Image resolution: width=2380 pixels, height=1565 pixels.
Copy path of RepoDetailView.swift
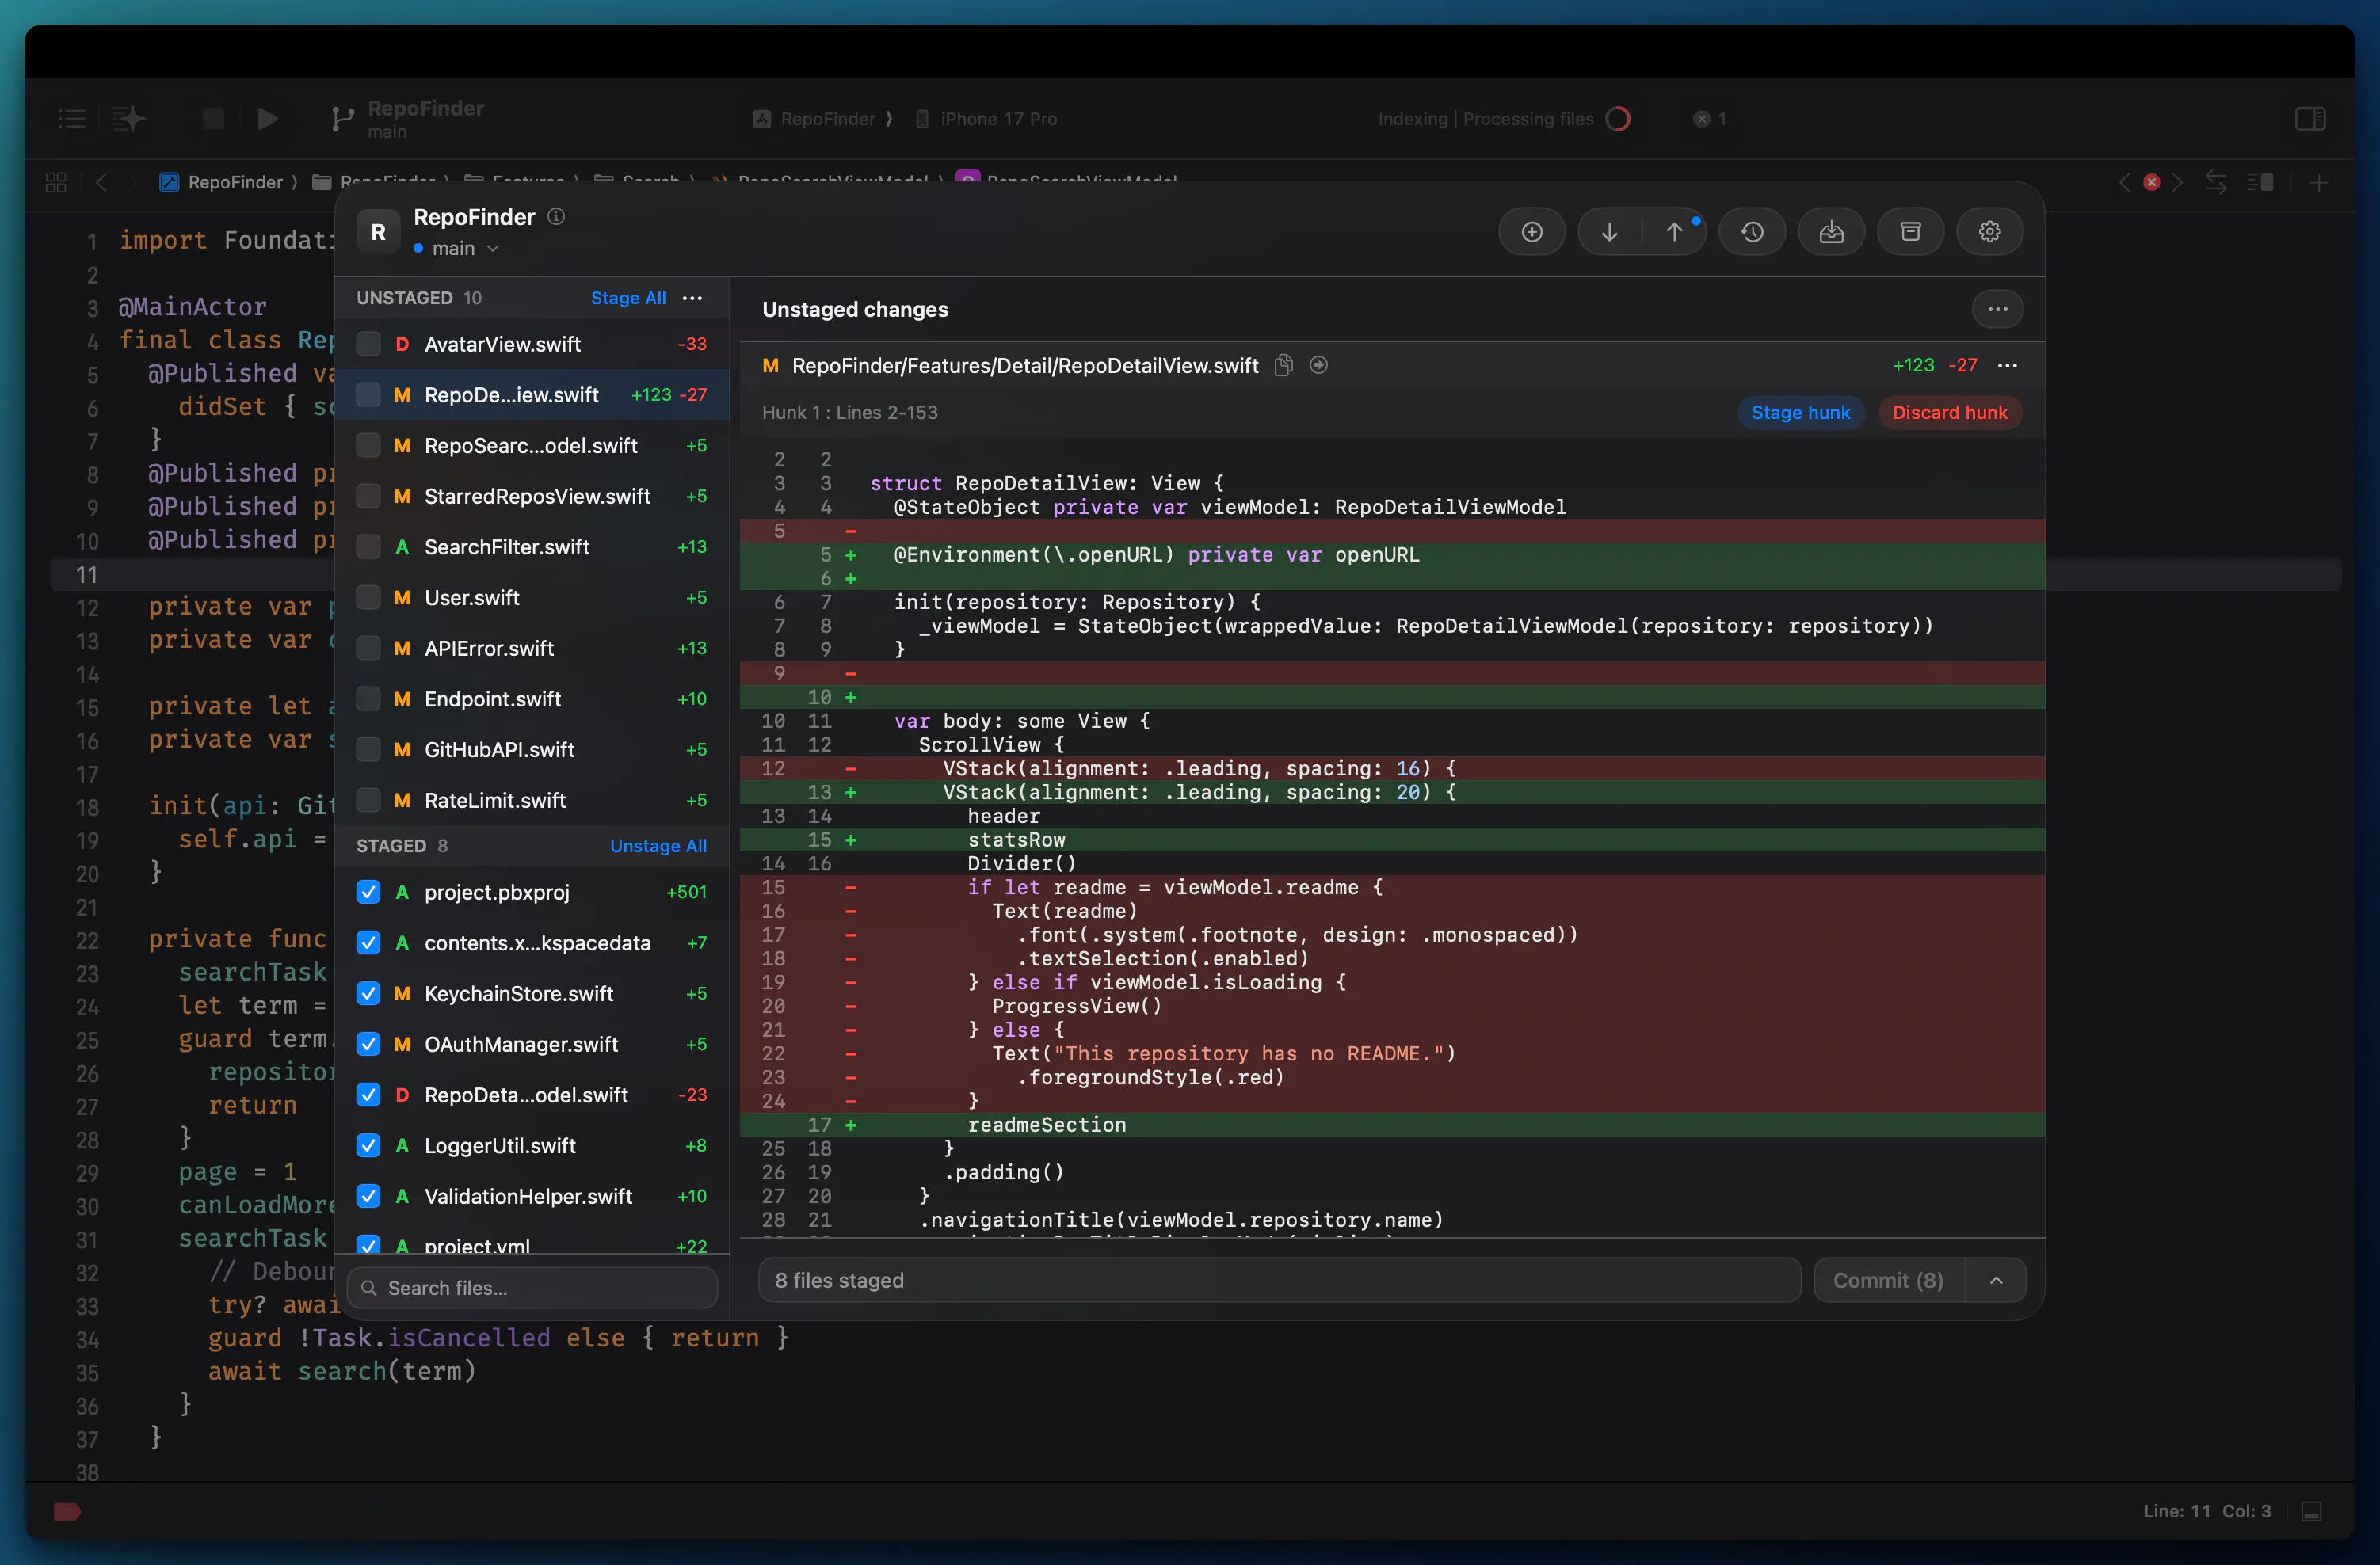pos(1284,365)
